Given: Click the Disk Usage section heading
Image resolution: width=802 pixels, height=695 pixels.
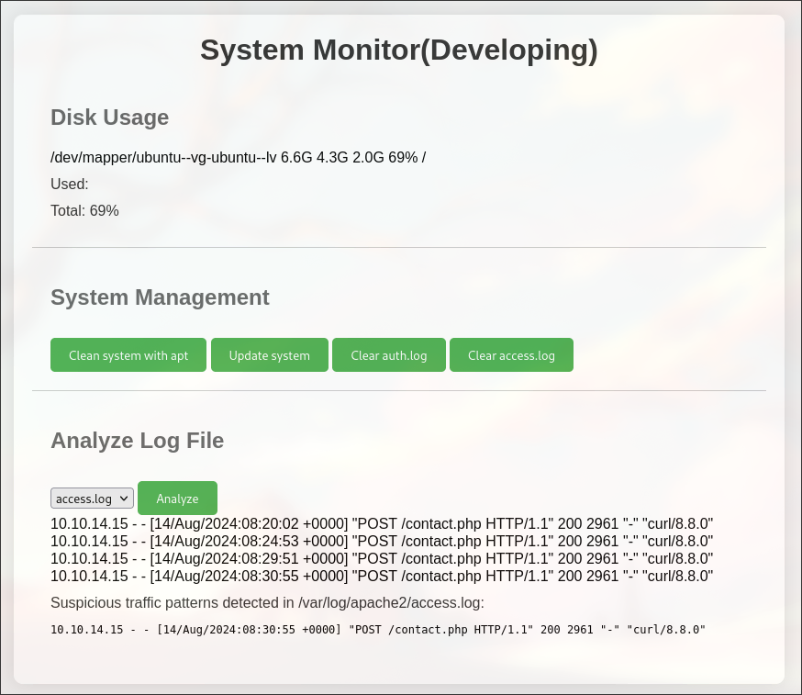Looking at the screenshot, I should pyautogui.click(x=109, y=118).
